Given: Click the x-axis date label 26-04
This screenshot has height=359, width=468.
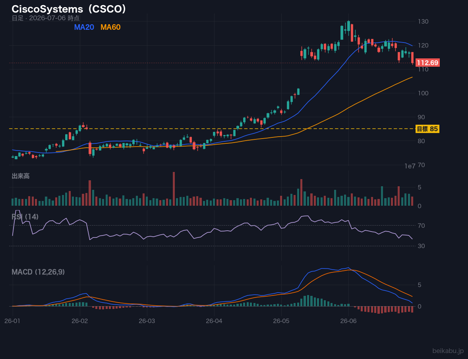Looking at the screenshot, I should pos(214,321).
